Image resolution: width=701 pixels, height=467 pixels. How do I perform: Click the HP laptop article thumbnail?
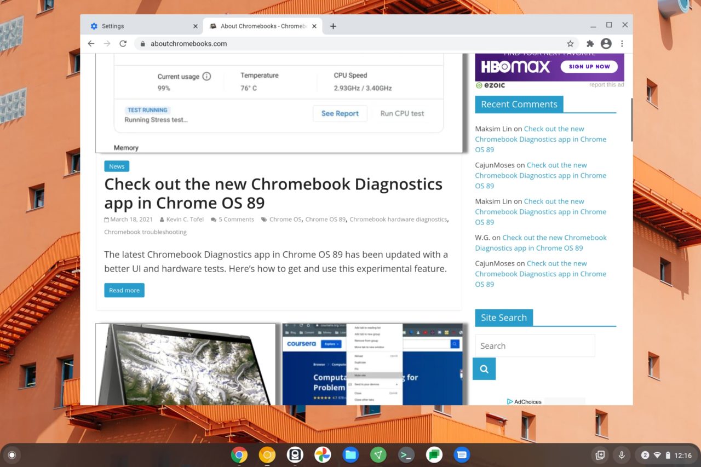point(186,364)
